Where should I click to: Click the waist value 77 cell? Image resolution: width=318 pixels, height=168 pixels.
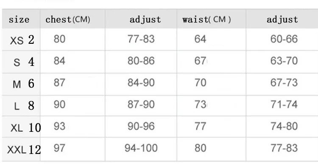(x=201, y=126)
